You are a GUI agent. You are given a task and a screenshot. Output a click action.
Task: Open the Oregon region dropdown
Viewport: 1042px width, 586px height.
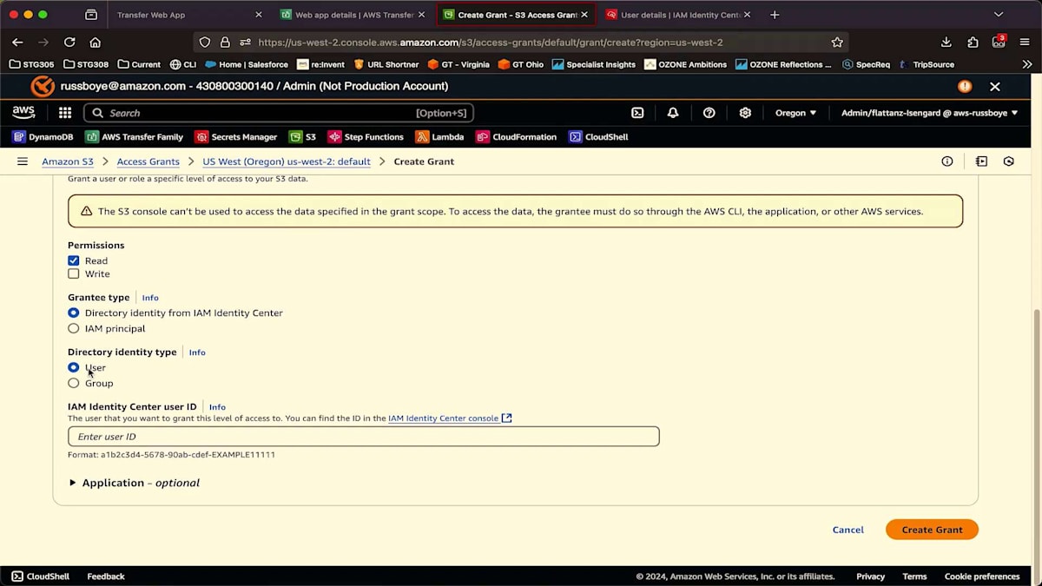(795, 113)
